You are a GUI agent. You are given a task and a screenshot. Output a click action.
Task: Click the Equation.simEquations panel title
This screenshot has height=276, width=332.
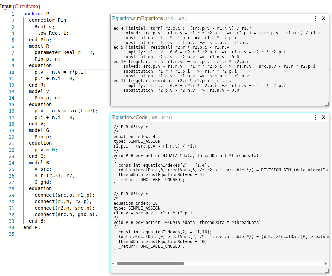pyautogui.click(x=137, y=18)
